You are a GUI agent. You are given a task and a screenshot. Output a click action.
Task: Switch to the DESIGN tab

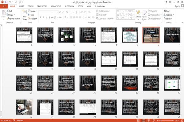coord(31,6)
